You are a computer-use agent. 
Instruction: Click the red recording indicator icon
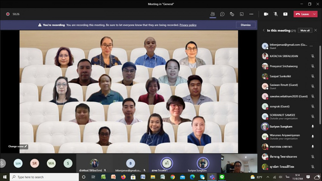tap(8, 14)
